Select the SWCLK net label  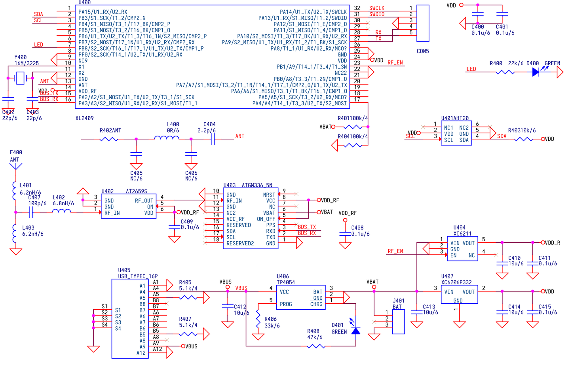pos(377,8)
